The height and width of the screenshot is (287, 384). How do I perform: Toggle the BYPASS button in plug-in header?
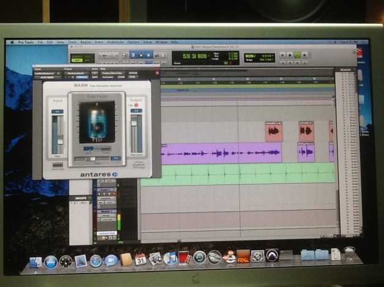point(134,73)
